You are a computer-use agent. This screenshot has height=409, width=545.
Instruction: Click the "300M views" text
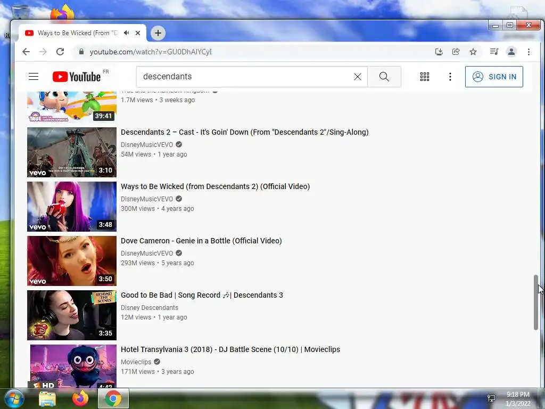[x=138, y=208]
